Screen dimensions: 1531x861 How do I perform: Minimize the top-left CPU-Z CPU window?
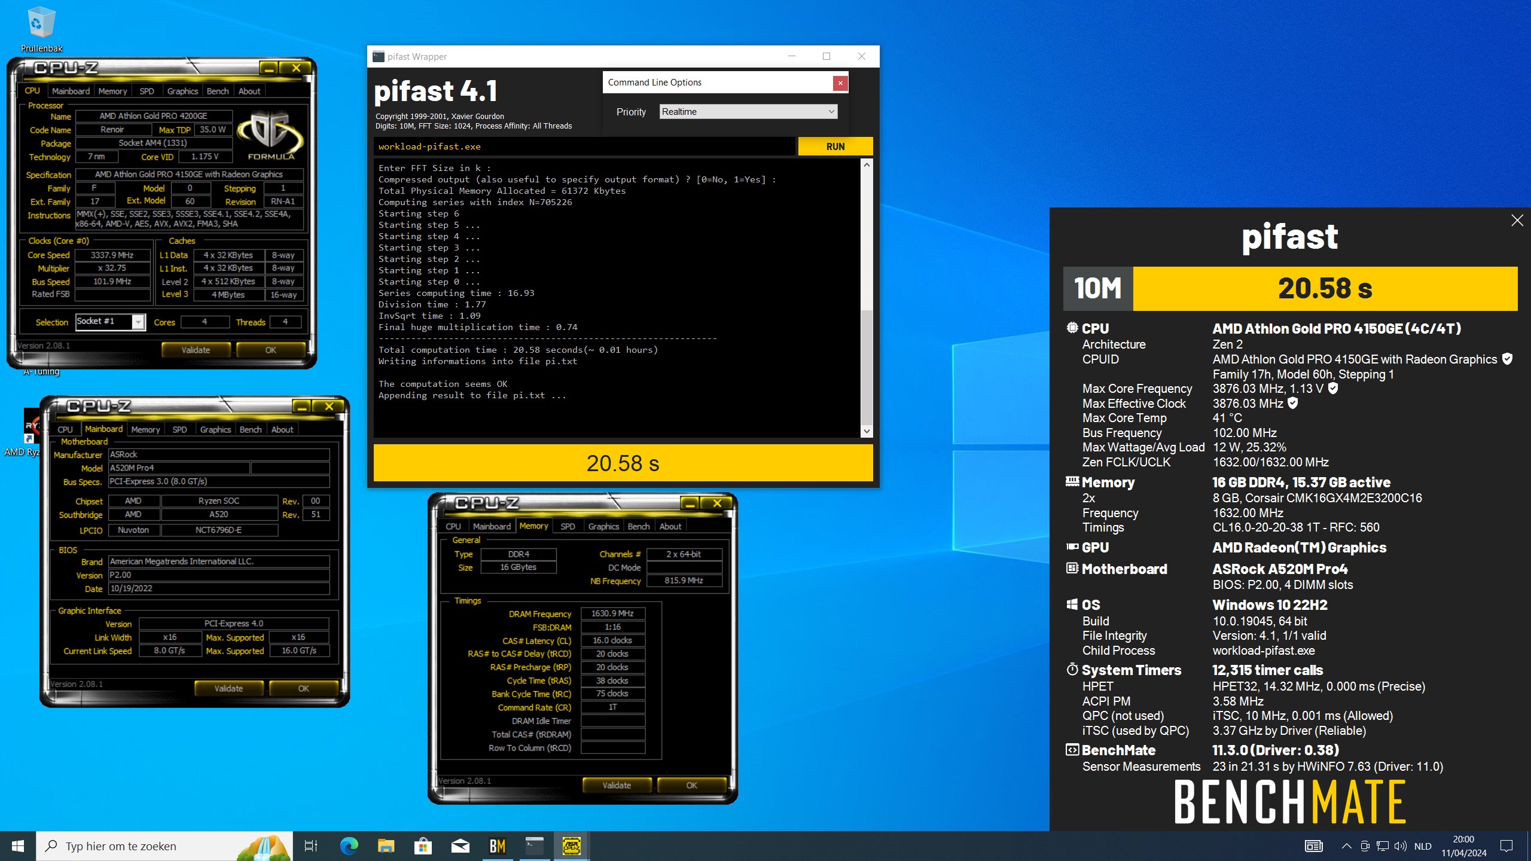tap(269, 69)
